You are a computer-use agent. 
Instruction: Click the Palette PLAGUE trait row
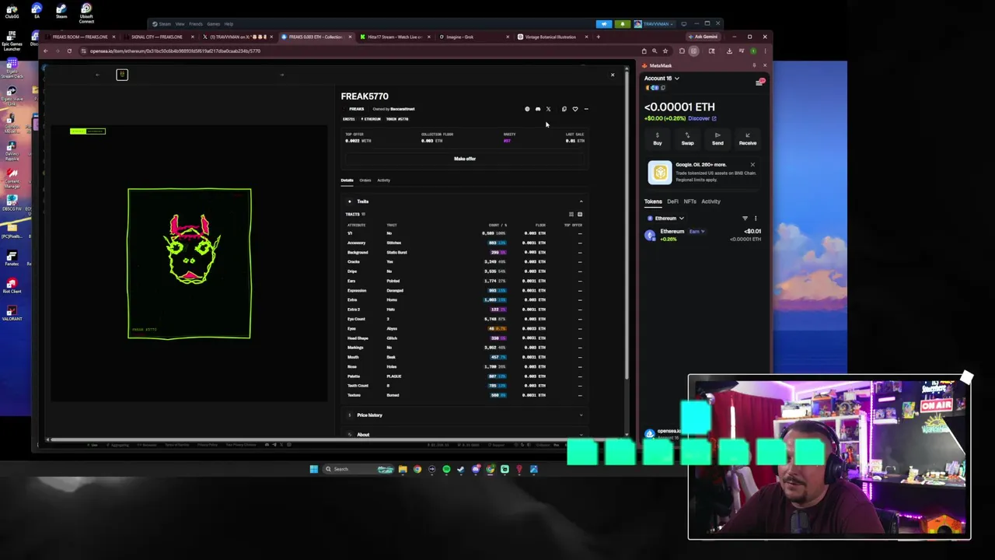pos(465,376)
